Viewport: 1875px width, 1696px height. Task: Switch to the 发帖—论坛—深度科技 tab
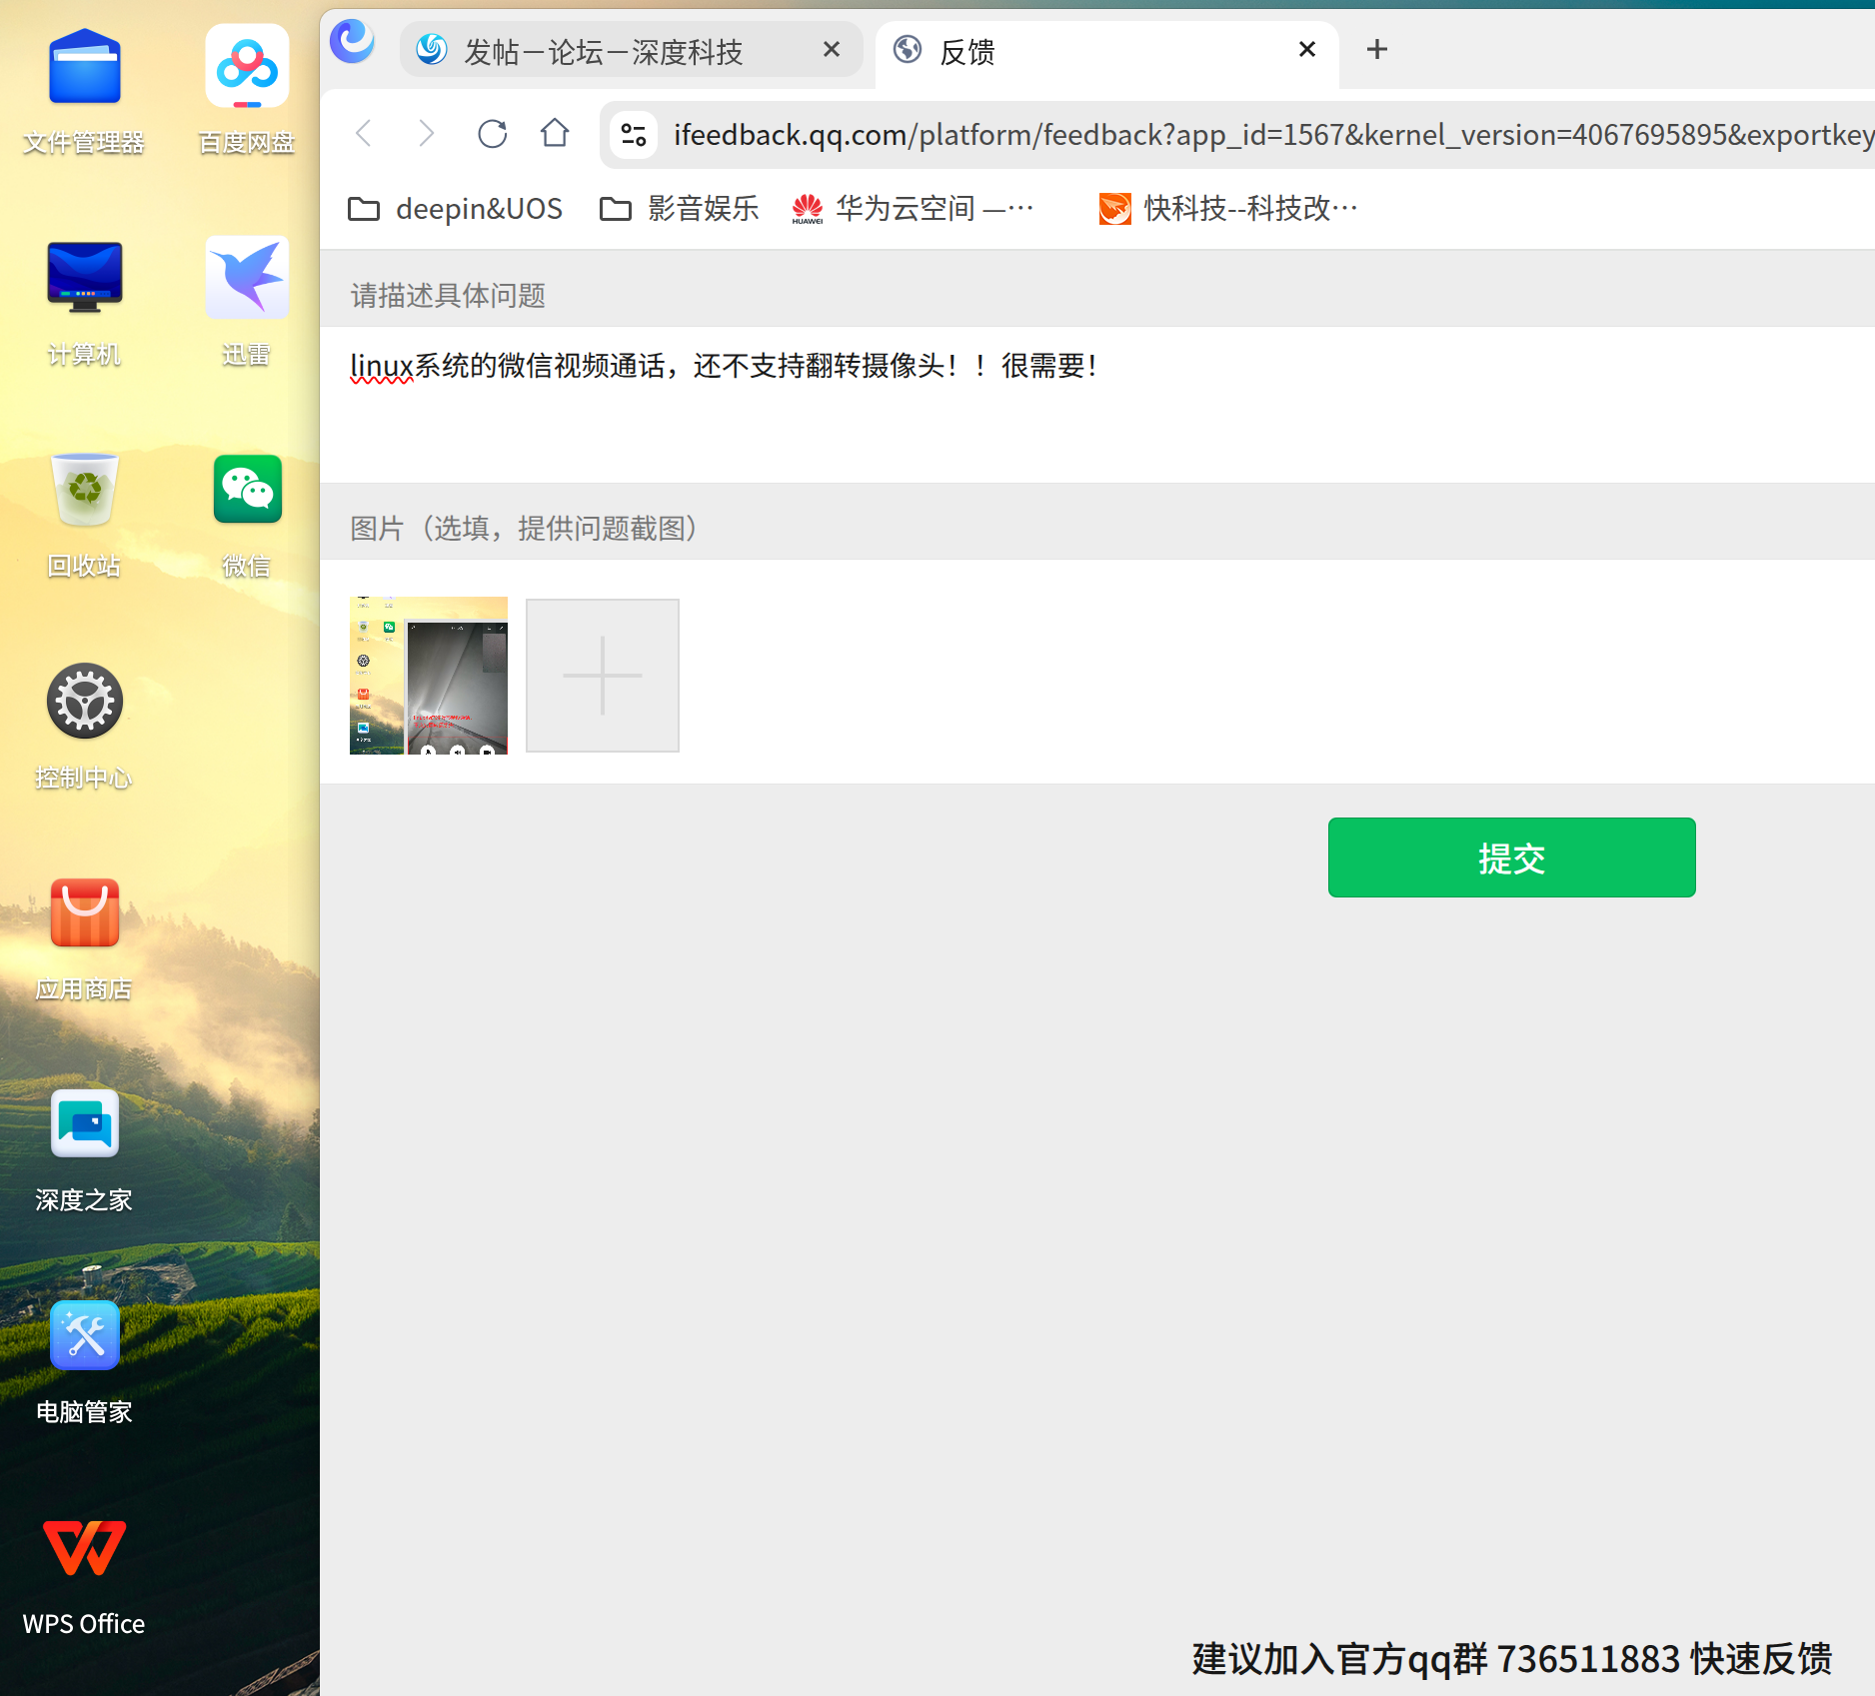click(631, 50)
